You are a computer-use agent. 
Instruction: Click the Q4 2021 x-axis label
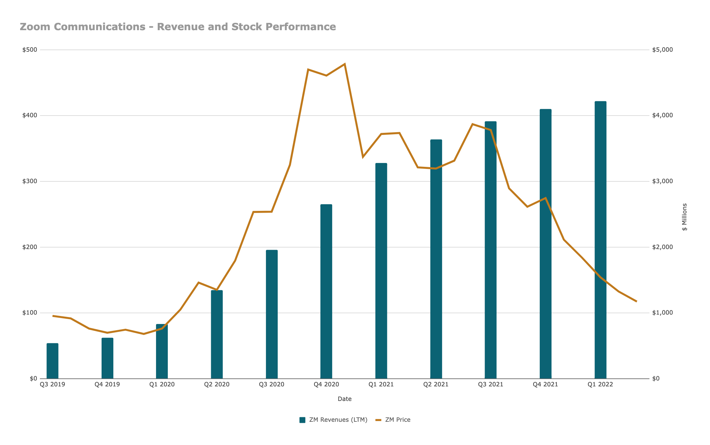(546, 384)
